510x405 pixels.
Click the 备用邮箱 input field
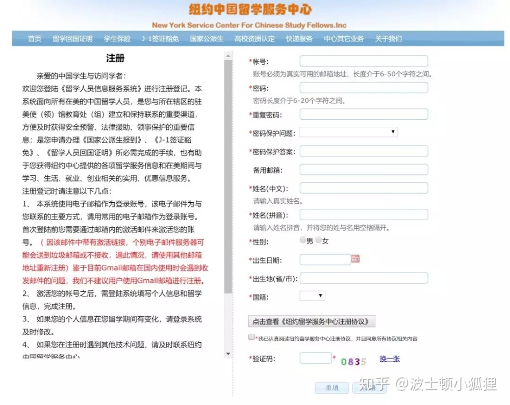coord(364,170)
